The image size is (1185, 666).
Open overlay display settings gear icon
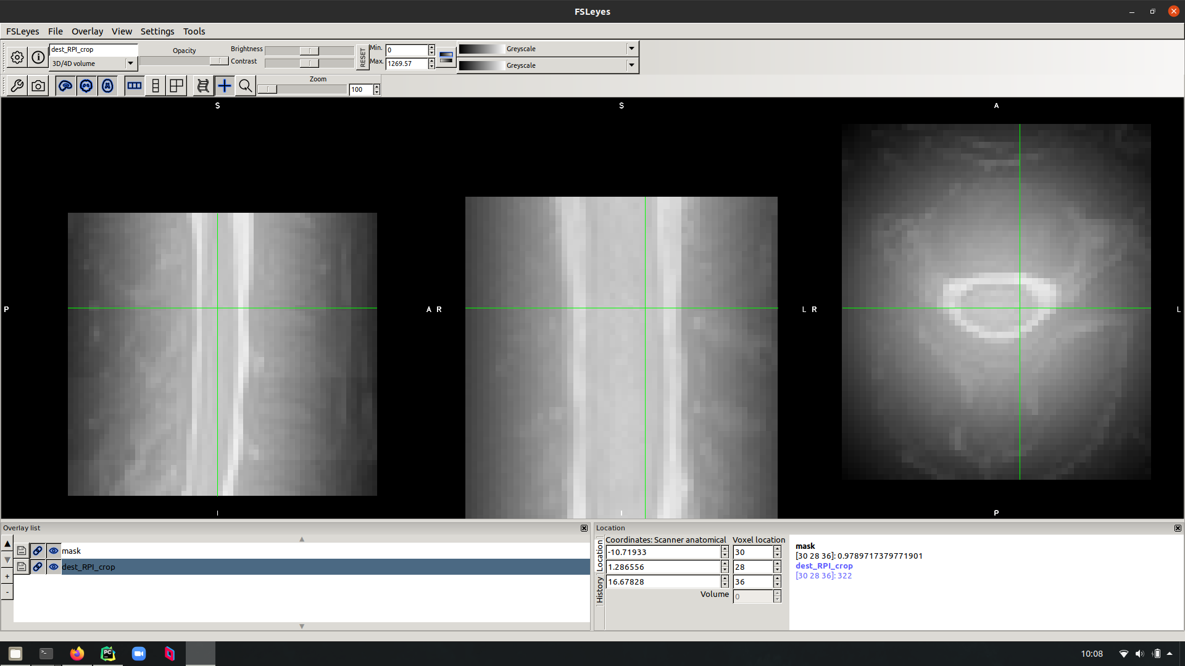(17, 57)
